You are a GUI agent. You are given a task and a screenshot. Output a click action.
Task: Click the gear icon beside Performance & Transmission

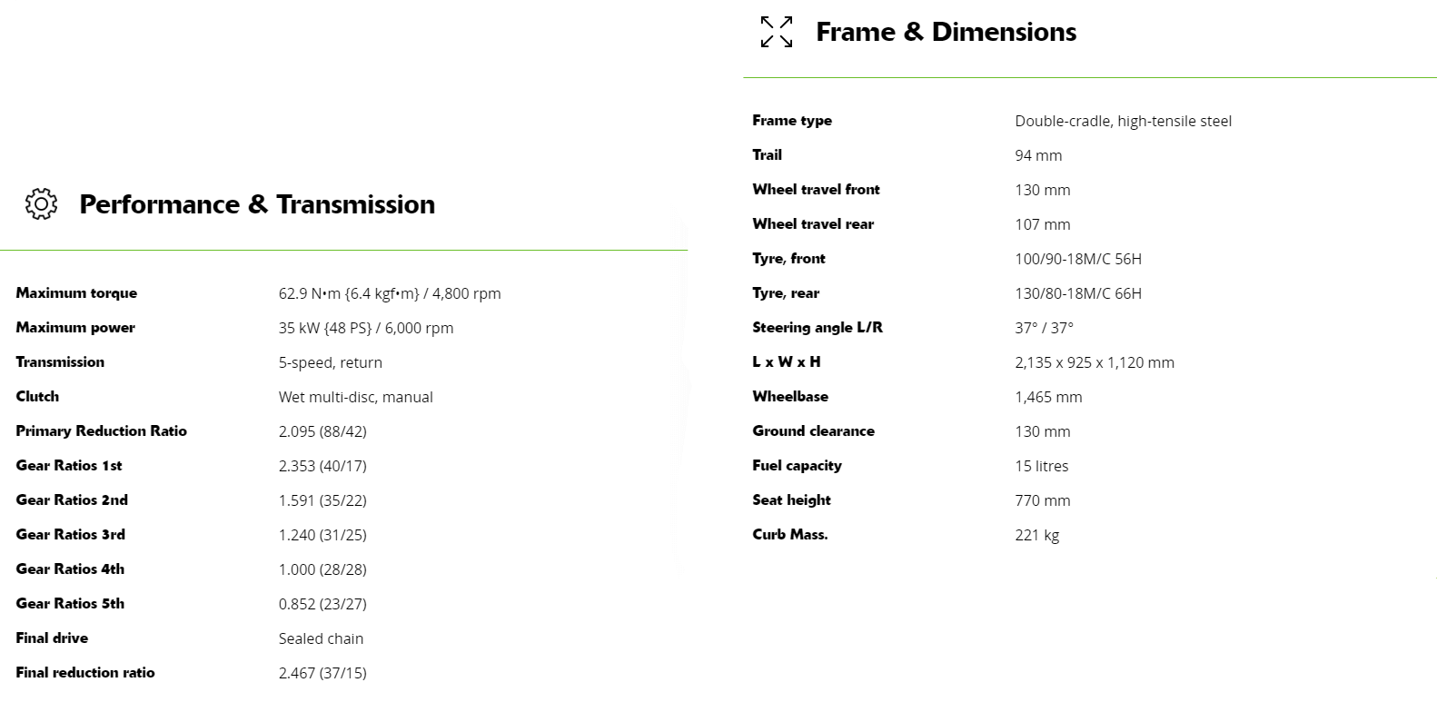click(x=41, y=204)
